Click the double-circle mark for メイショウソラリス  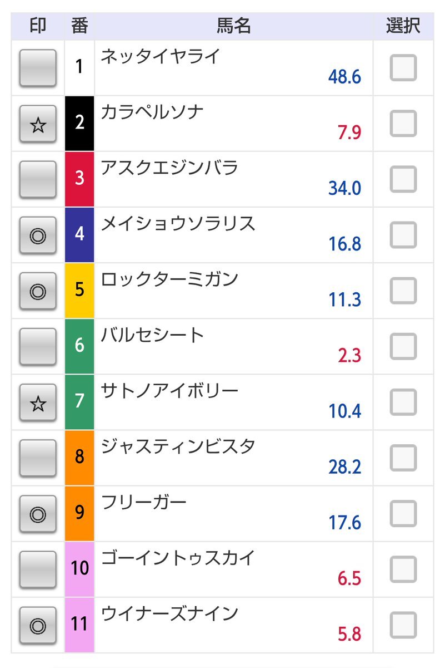coord(38,235)
